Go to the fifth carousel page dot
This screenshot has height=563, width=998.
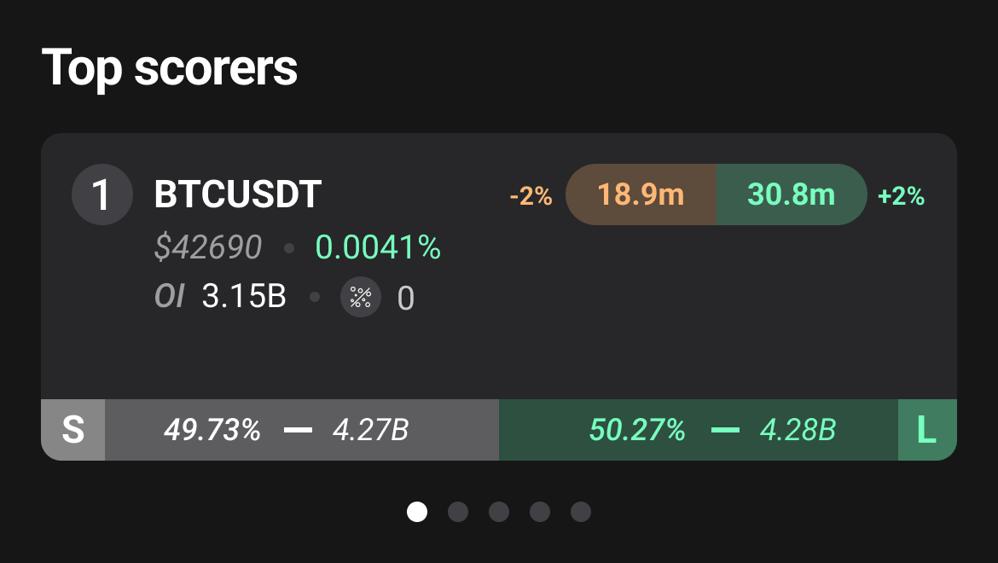tap(581, 512)
